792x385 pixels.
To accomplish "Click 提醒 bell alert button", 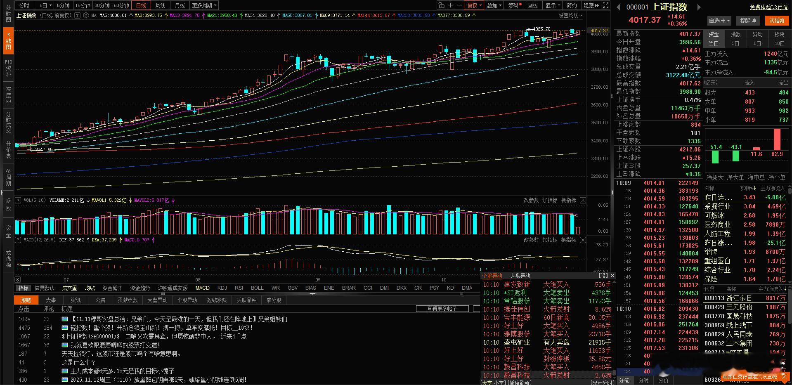I will click(x=748, y=21).
